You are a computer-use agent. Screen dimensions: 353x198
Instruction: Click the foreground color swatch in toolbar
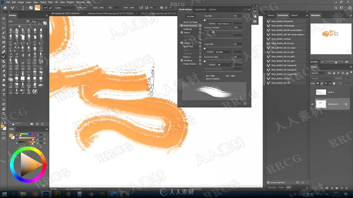tap(2, 127)
